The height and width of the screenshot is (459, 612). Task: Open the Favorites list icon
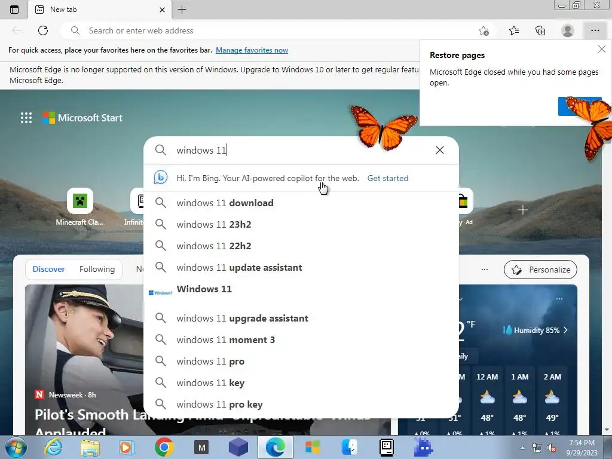point(514,30)
